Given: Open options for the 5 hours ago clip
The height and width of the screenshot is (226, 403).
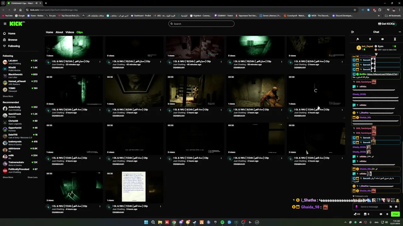Looking at the screenshot, I should pyautogui.click(x=160, y=206).
